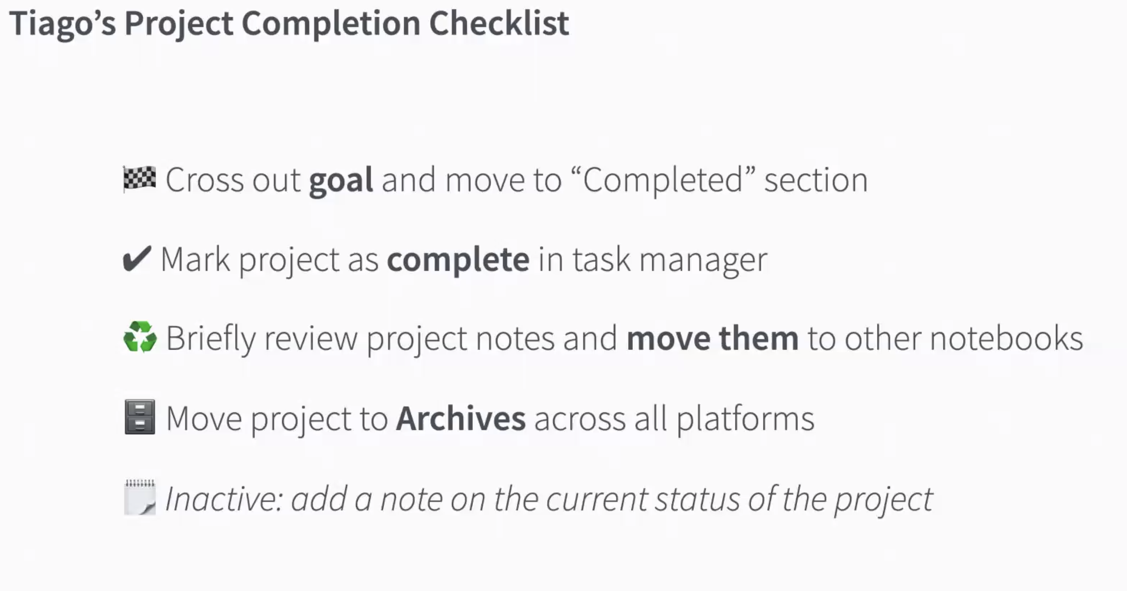Viewport: 1127px width, 591px height.
Task: Click the notepad icon beside Inactive
Action: 140,498
